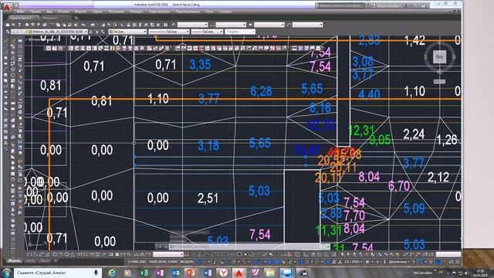Open Yandex Browser from the taskbar
The image size is (494, 278).
223,273
